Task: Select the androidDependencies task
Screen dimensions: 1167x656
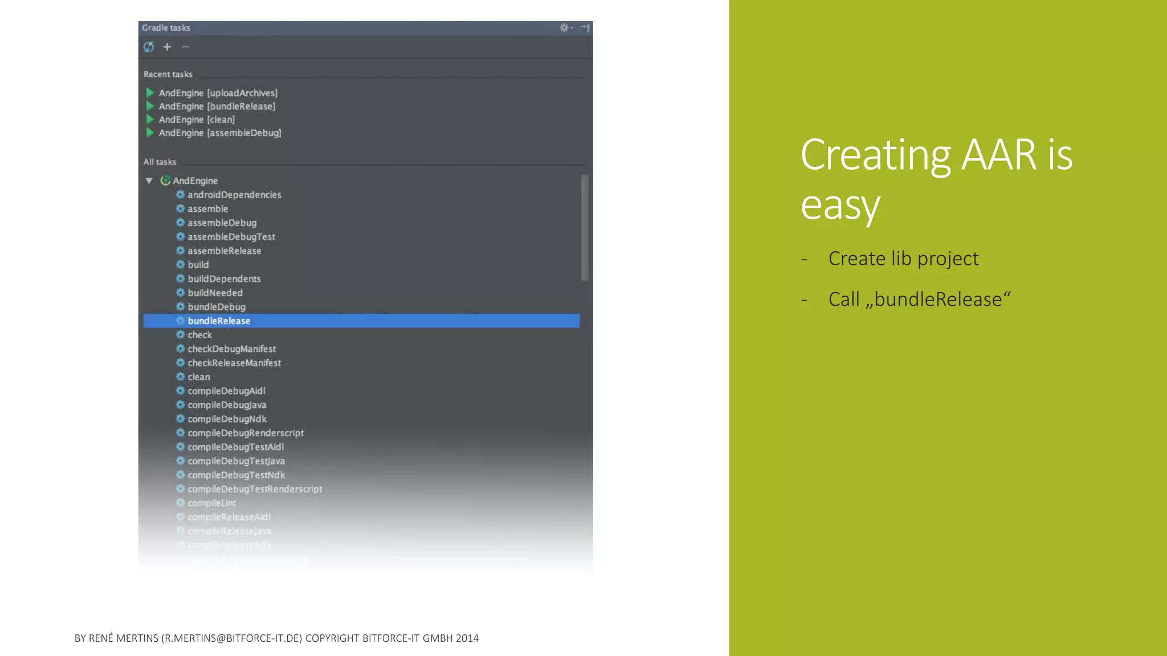Action: (228, 195)
